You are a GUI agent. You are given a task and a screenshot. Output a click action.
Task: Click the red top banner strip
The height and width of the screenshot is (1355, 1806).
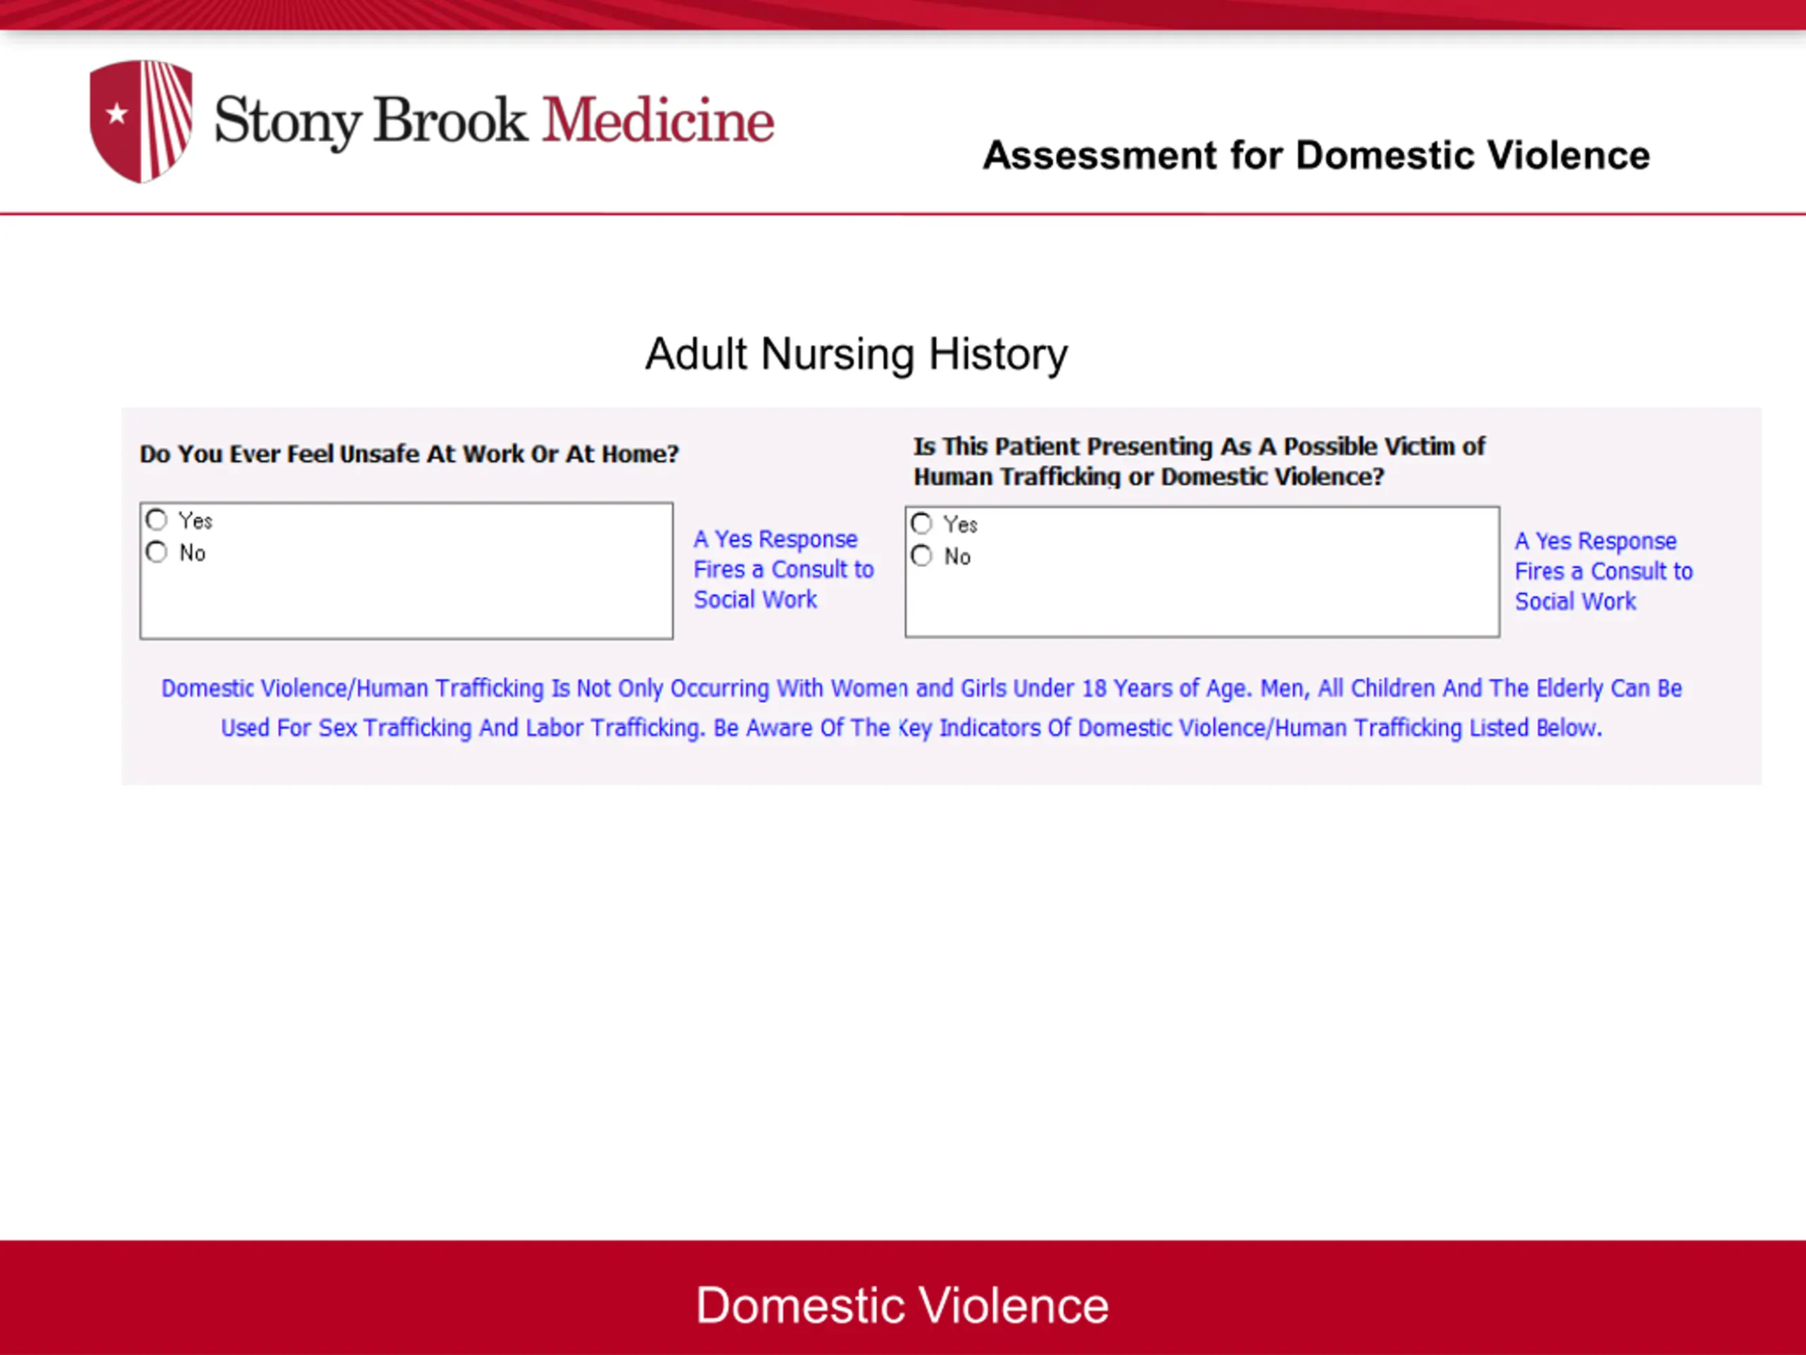[903, 15]
